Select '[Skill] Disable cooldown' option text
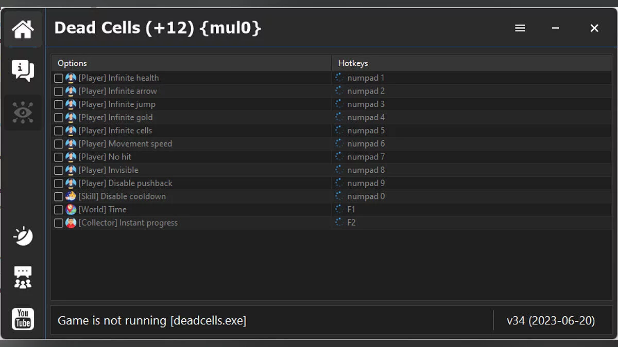Screen dimensions: 618x347 tap(122, 196)
